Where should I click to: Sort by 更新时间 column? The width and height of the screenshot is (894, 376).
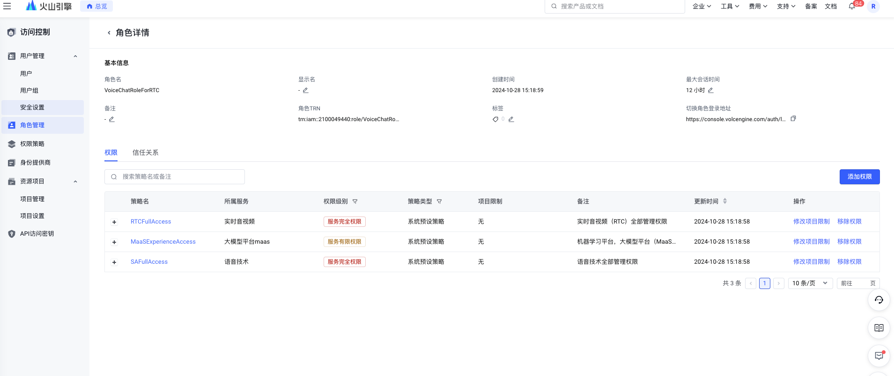coord(725,201)
